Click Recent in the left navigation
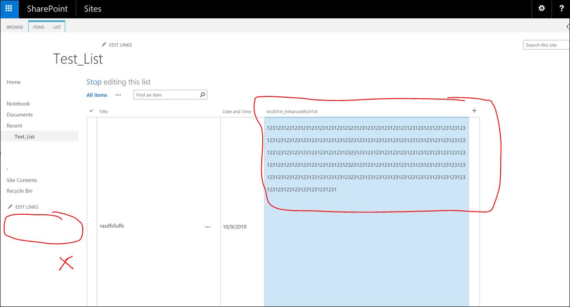This screenshot has height=307, width=570. pyautogui.click(x=14, y=126)
